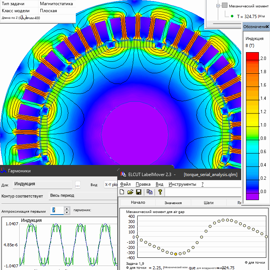Save with LabelMover floppy disk icon

[139, 192]
